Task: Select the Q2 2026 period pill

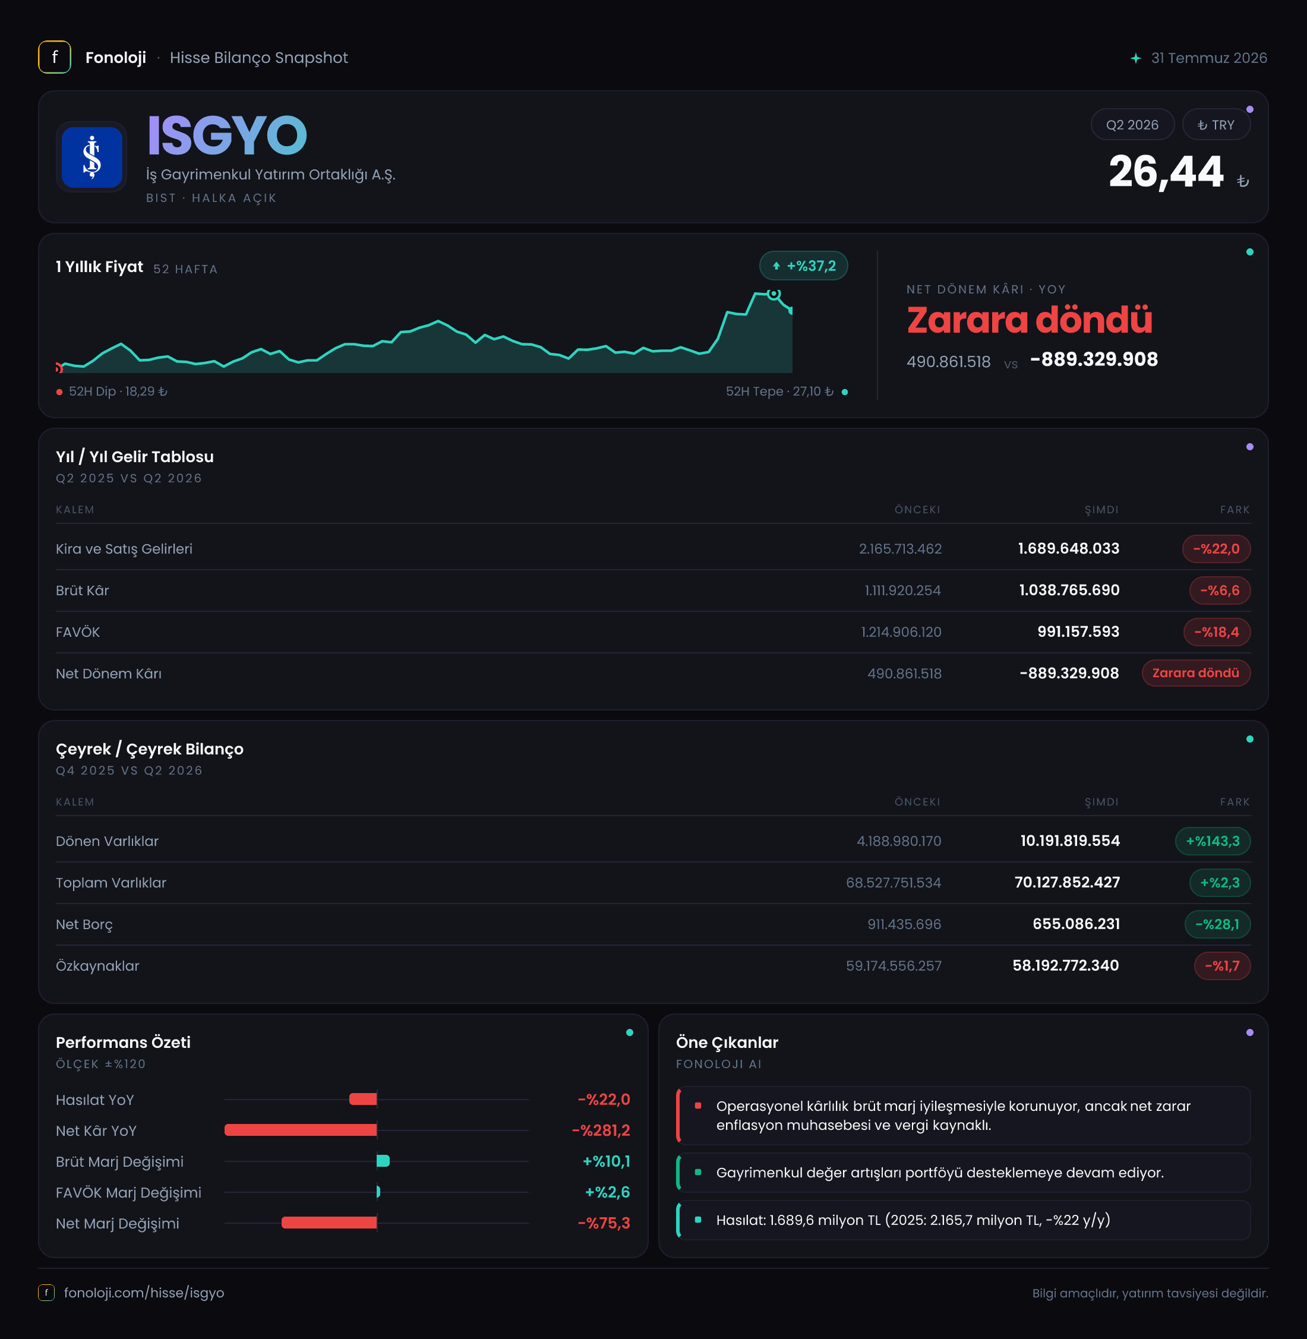Action: click(x=1132, y=125)
